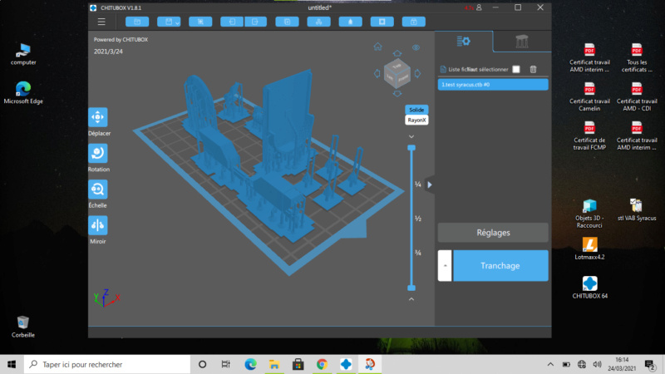Switch to RayonX render mode
665x374 pixels.
(x=416, y=120)
